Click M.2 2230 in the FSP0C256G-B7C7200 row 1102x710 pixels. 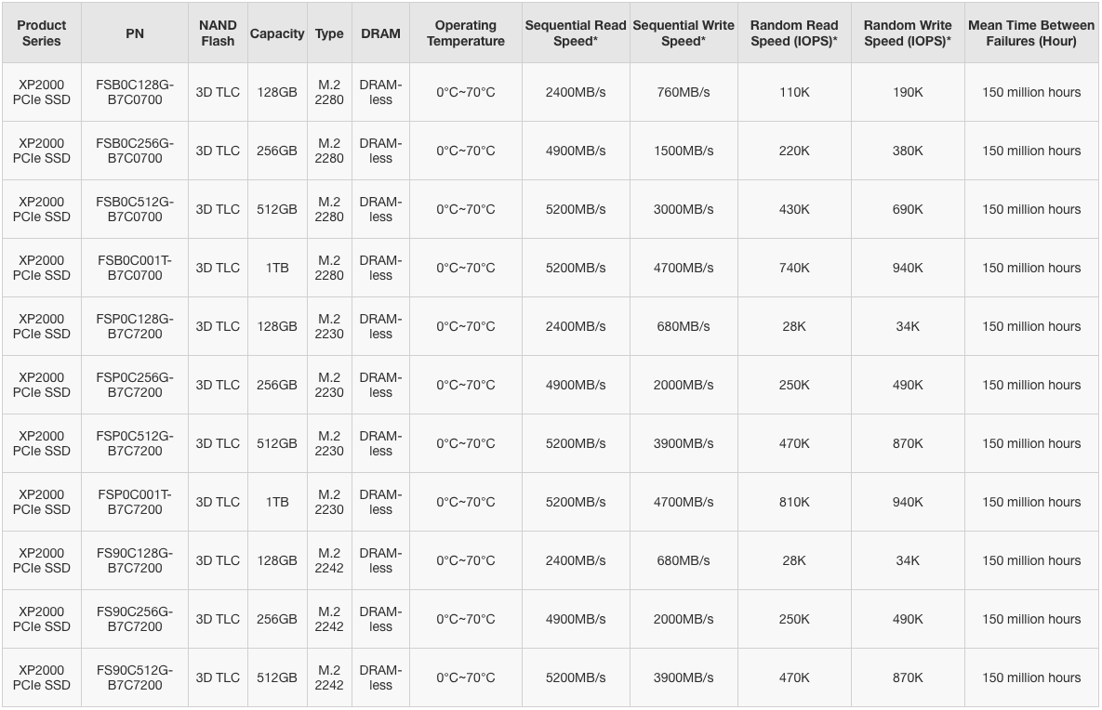329,385
